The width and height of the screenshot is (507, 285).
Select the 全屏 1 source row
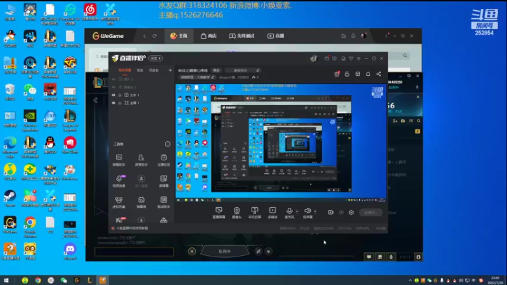coord(141,103)
